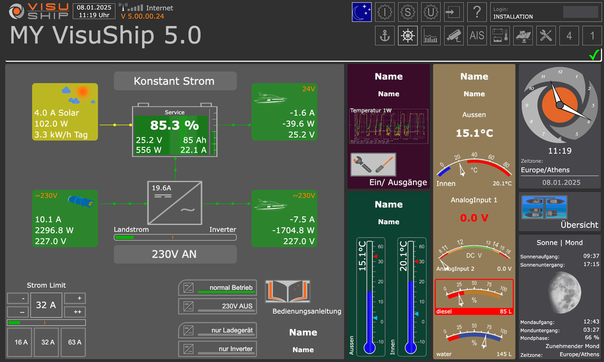Open the Service battery 85.3 % tile
604x362 pixels.
pos(175,131)
